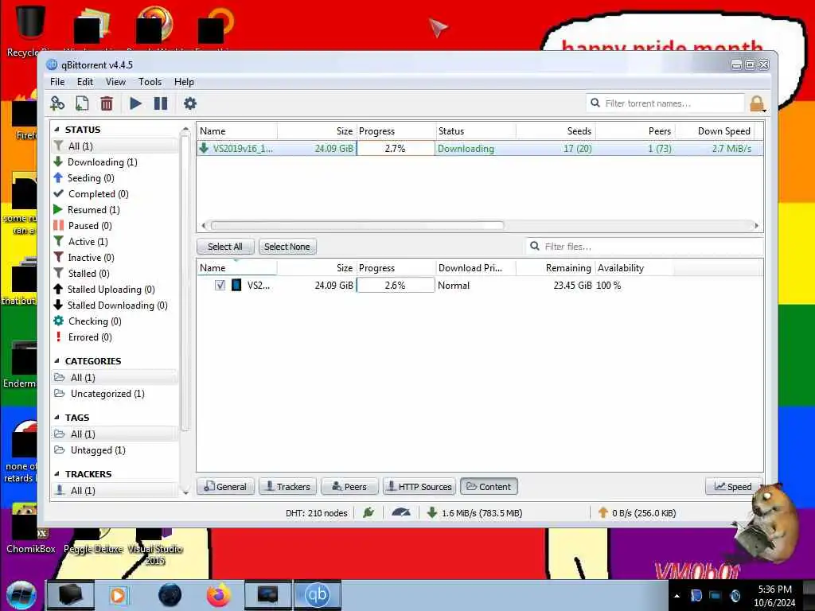The width and height of the screenshot is (815, 611).
Task: Switch to the Content tab
Action: tap(489, 487)
